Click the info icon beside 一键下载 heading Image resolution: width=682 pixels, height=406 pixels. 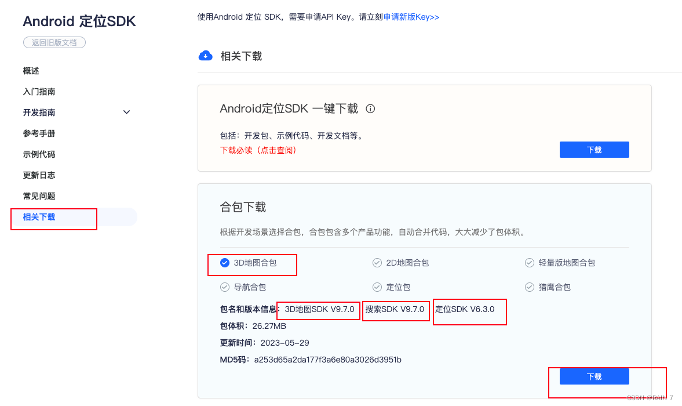[370, 109]
